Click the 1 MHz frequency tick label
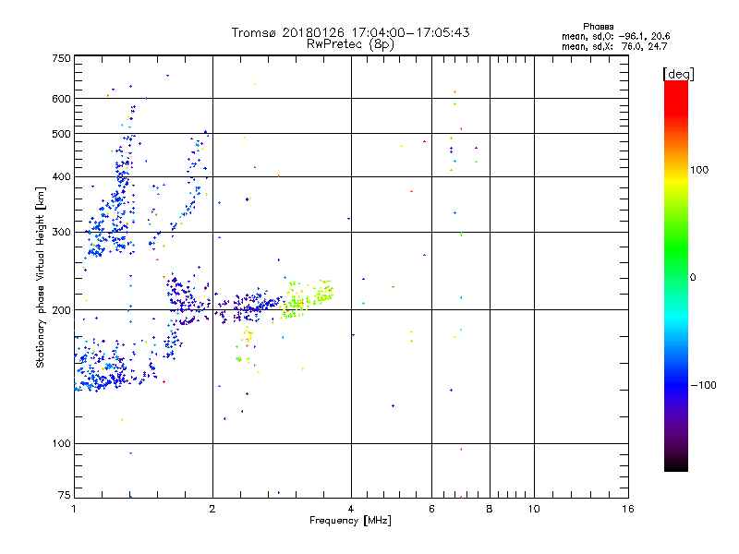 74,509
